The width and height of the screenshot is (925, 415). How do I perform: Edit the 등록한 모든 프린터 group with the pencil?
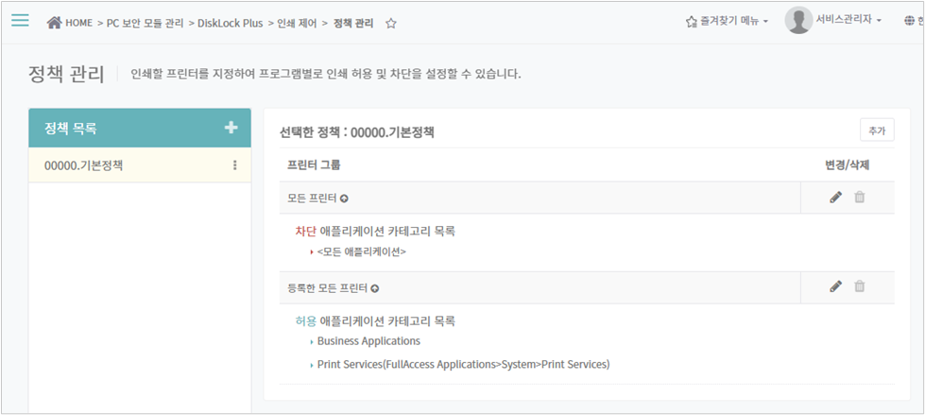click(835, 286)
